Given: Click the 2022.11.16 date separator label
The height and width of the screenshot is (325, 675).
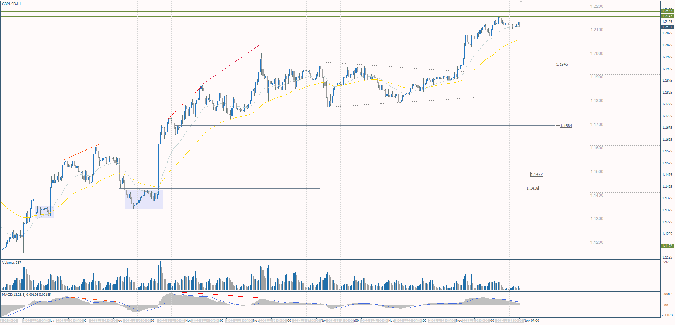Looking at the screenshot, I should pos(273,321).
